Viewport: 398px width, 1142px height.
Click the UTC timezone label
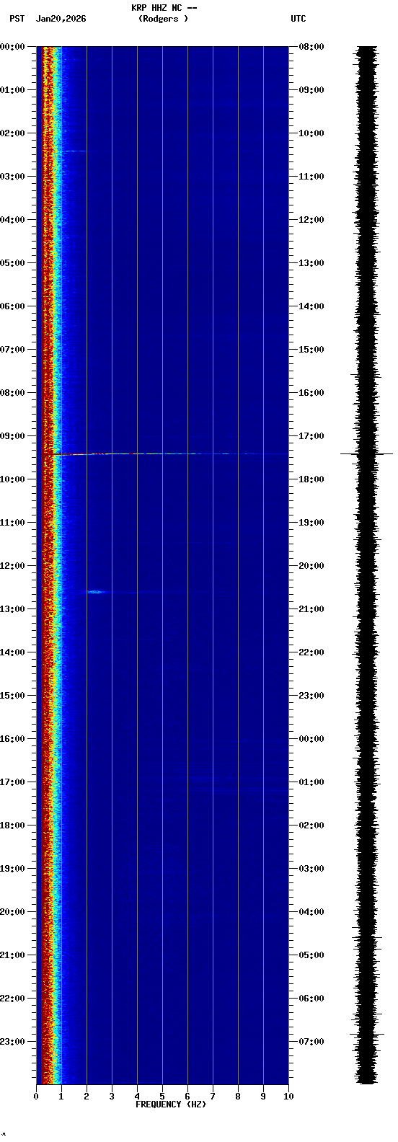pos(298,19)
